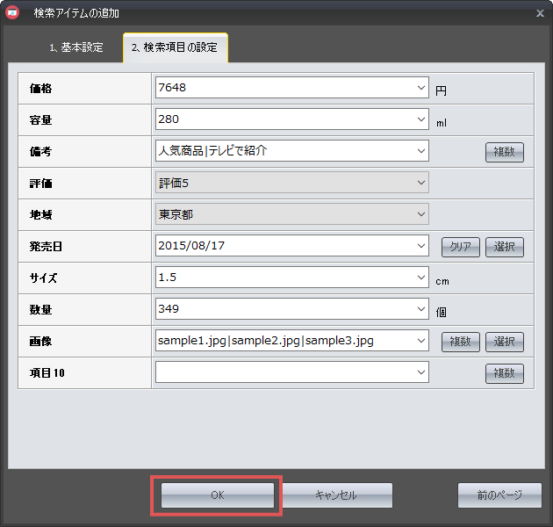Click クリア button for 発売日
Image resolution: width=553 pixels, height=527 pixels.
click(460, 247)
